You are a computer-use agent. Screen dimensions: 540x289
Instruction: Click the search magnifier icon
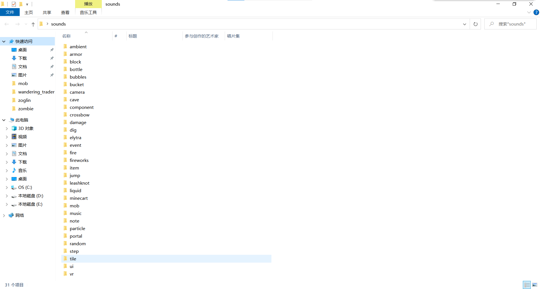[x=491, y=24]
